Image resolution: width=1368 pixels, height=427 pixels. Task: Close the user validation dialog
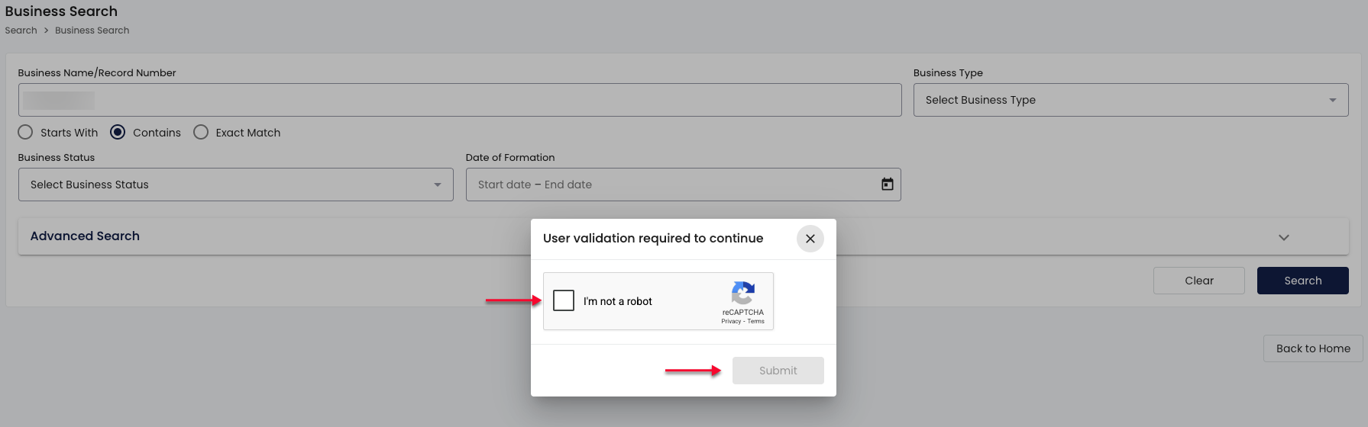tap(810, 239)
